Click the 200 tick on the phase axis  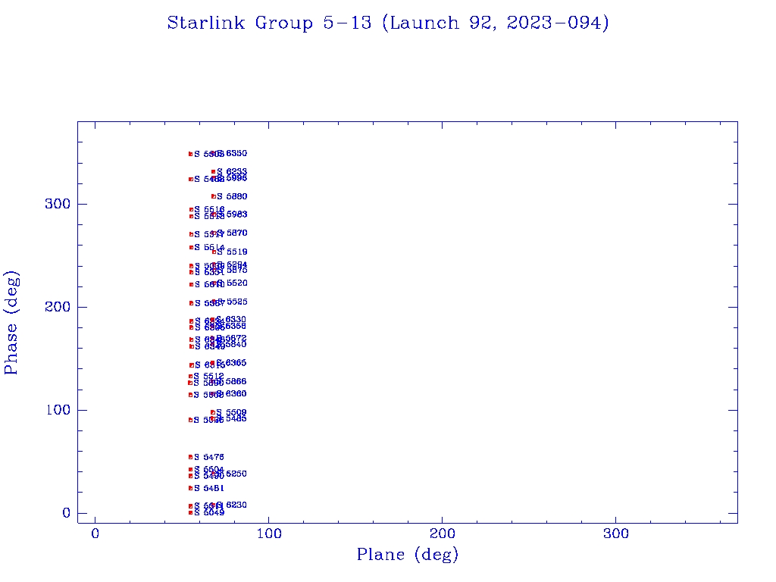pos(58,307)
